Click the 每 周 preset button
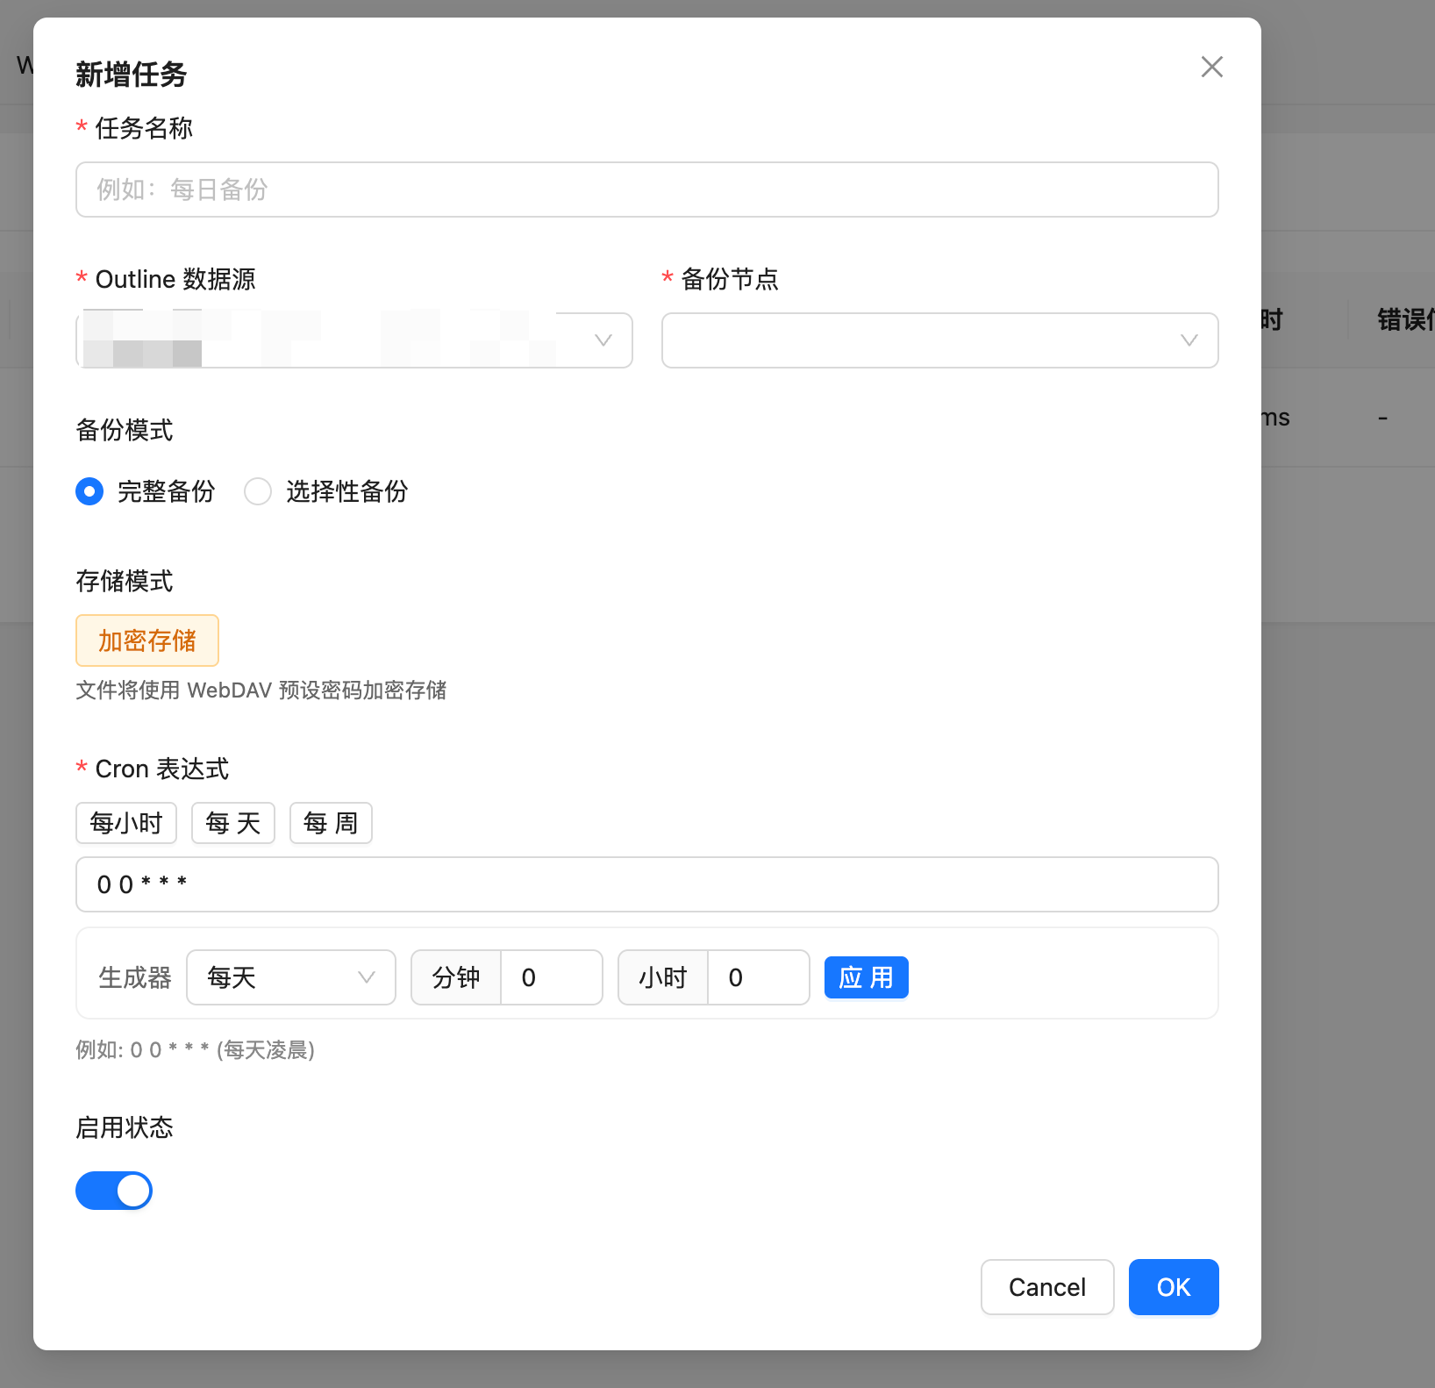 click(x=331, y=823)
